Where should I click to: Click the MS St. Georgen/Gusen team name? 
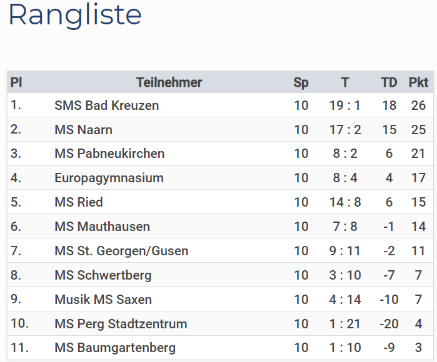pyautogui.click(x=121, y=252)
